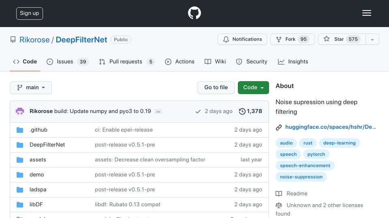The image size is (389, 218).
Task: Expand the Star lists dropdown arrow
Action: pyautogui.click(x=372, y=40)
